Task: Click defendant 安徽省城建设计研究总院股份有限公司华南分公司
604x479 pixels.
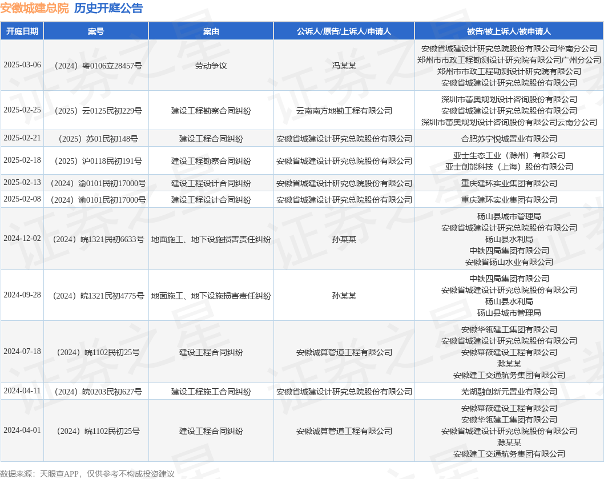Action: 509,49
